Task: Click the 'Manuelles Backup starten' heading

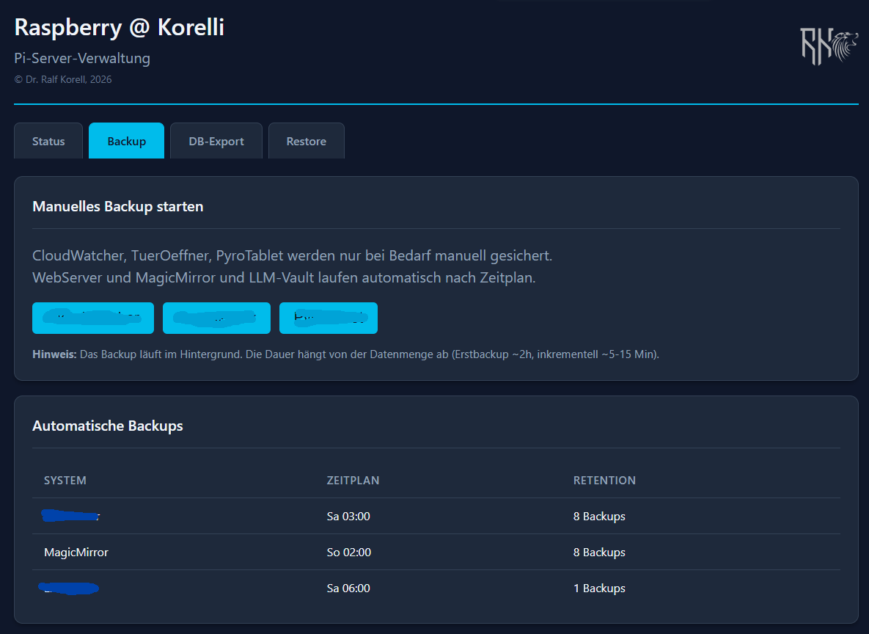Action: 118,206
